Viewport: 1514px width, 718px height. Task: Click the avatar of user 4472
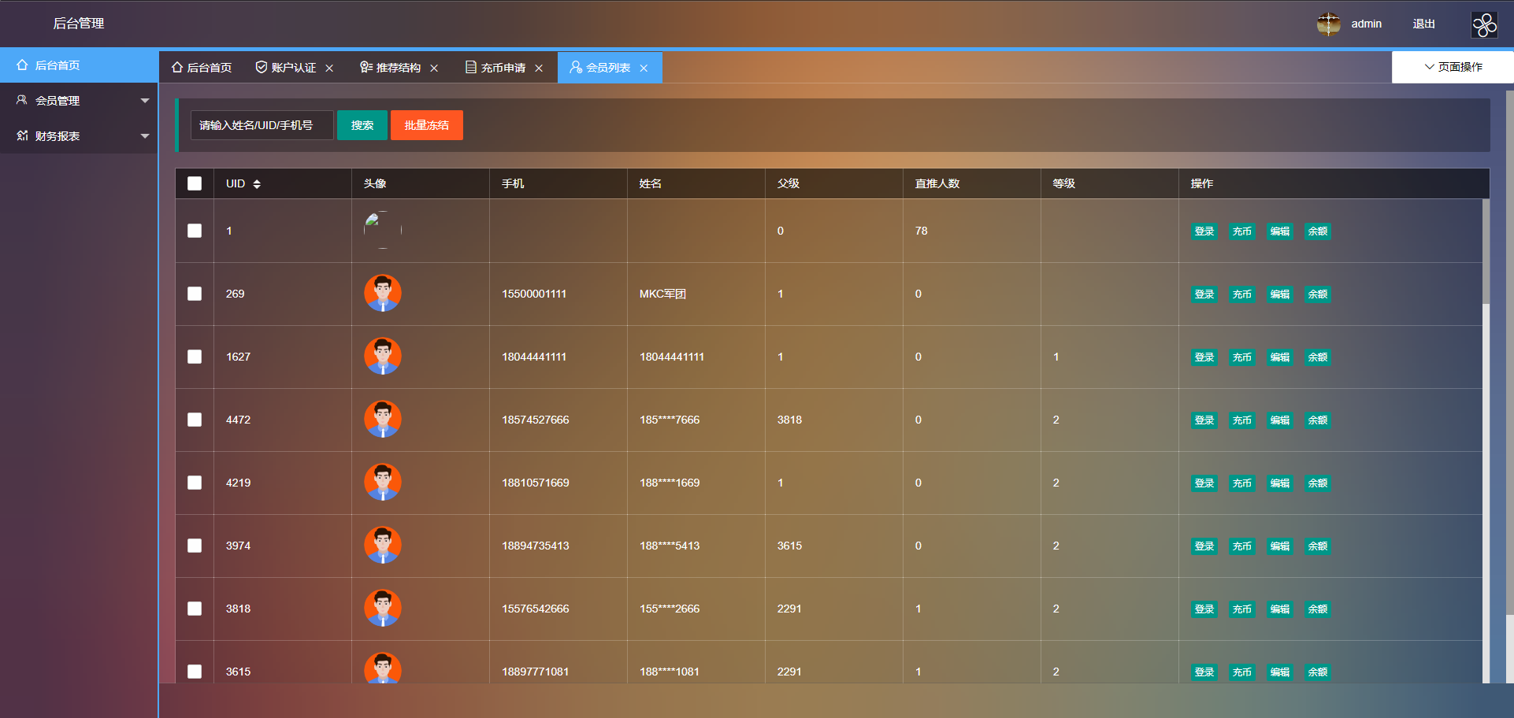tap(383, 419)
